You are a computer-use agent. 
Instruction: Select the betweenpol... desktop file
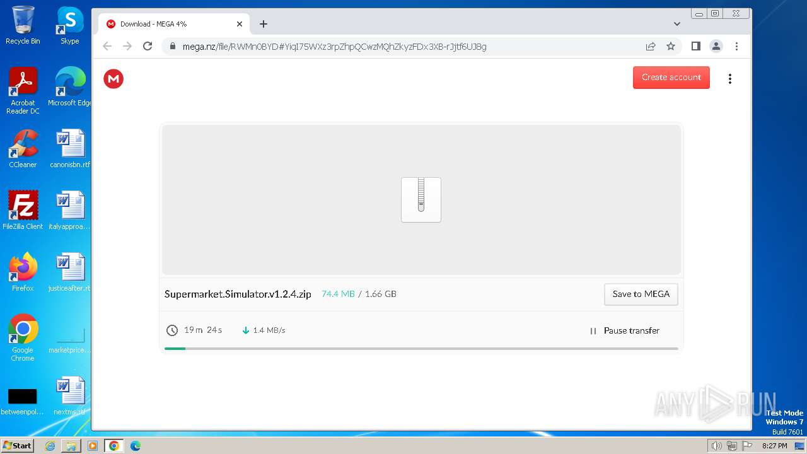(x=23, y=401)
